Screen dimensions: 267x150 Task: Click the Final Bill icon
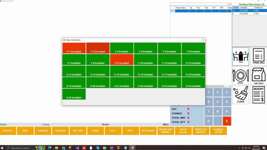coord(259,56)
